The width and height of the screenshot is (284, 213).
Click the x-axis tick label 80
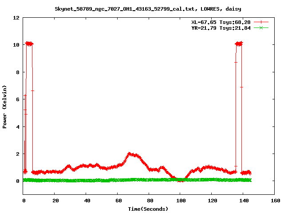150,201
